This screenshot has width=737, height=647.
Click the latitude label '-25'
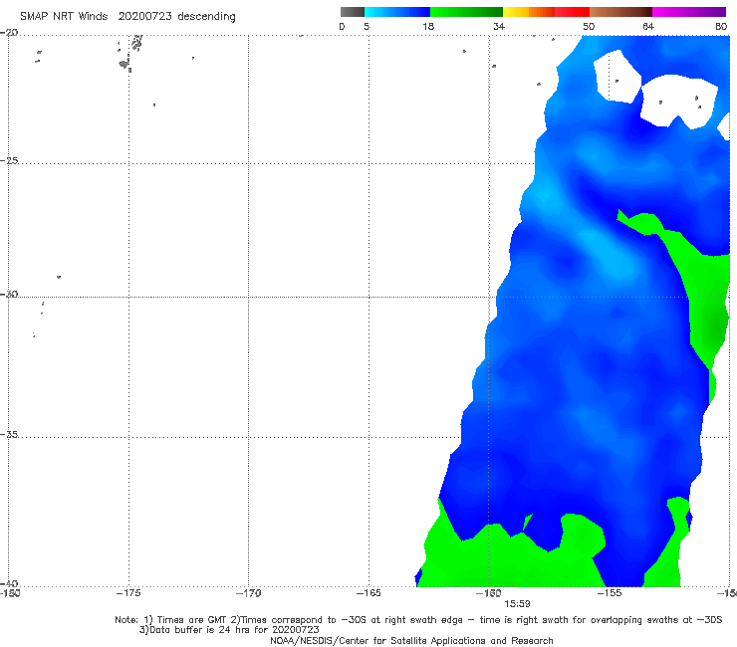click(9, 160)
